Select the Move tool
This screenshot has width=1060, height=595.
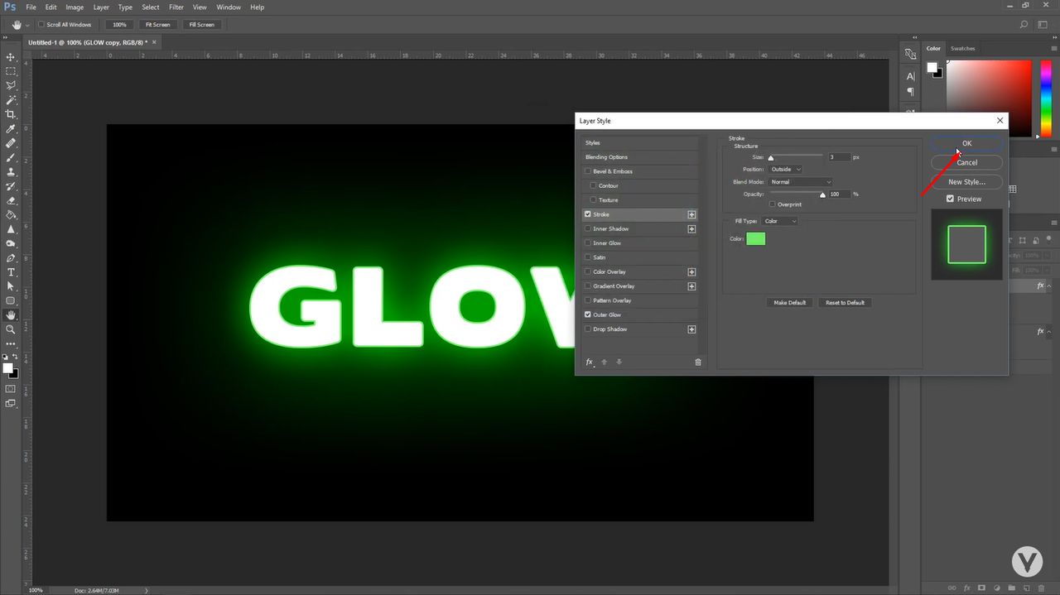click(11, 57)
